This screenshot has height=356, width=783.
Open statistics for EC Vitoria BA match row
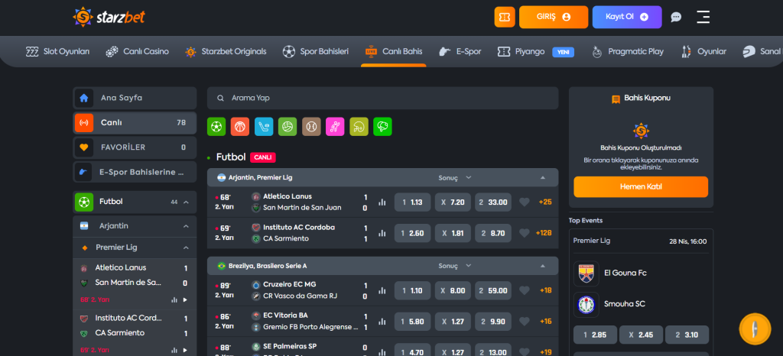pyautogui.click(x=382, y=321)
